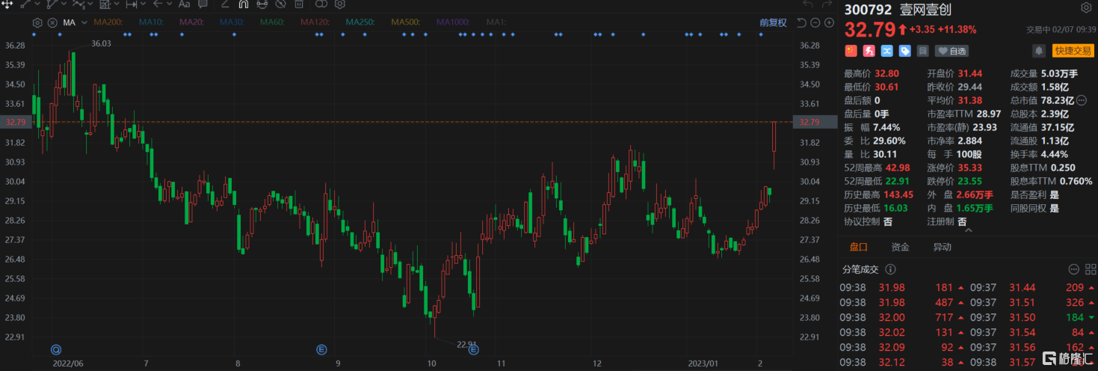
Task: Switch to the 异动 tab
Action: [x=942, y=247]
